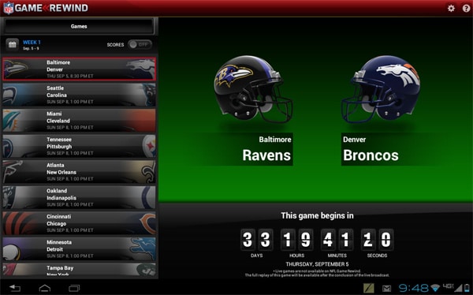Expand the Week 1 selector
The height and width of the screenshot is (295, 473).
[x=32, y=45]
